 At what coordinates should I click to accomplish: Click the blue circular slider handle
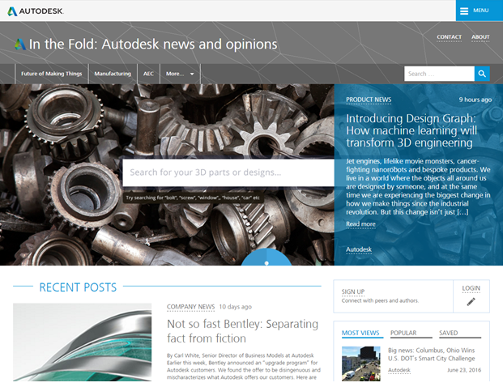pyautogui.click(x=266, y=257)
